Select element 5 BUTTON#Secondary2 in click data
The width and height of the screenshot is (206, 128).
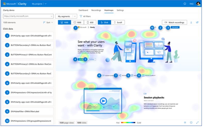pos(28,74)
